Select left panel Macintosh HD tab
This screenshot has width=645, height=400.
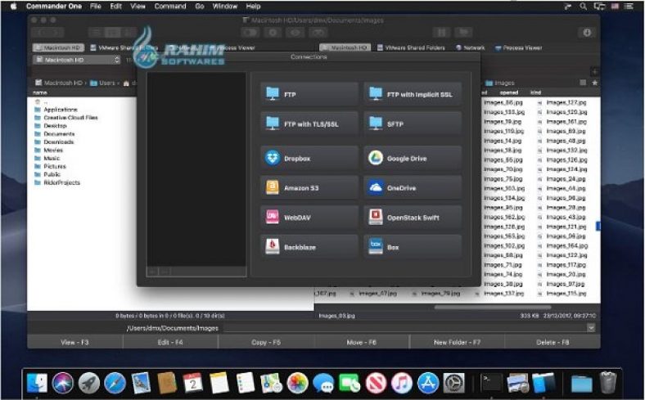58,47
